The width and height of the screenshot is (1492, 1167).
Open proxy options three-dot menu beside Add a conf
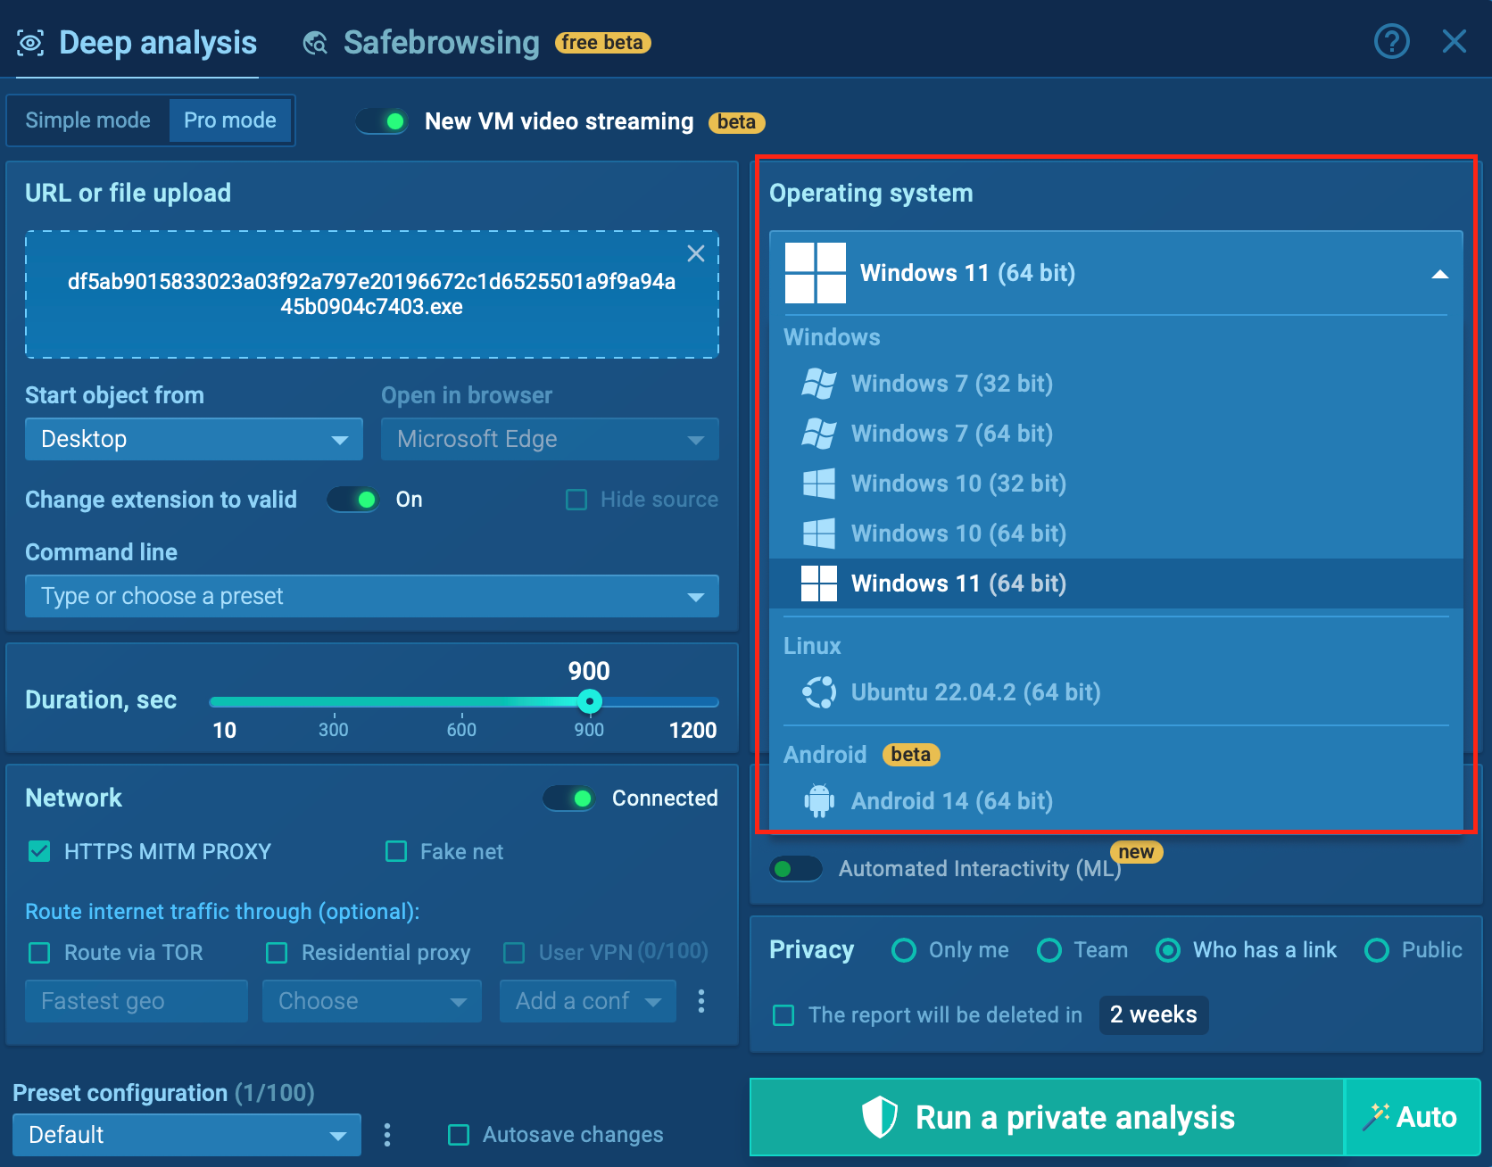pos(701,1001)
